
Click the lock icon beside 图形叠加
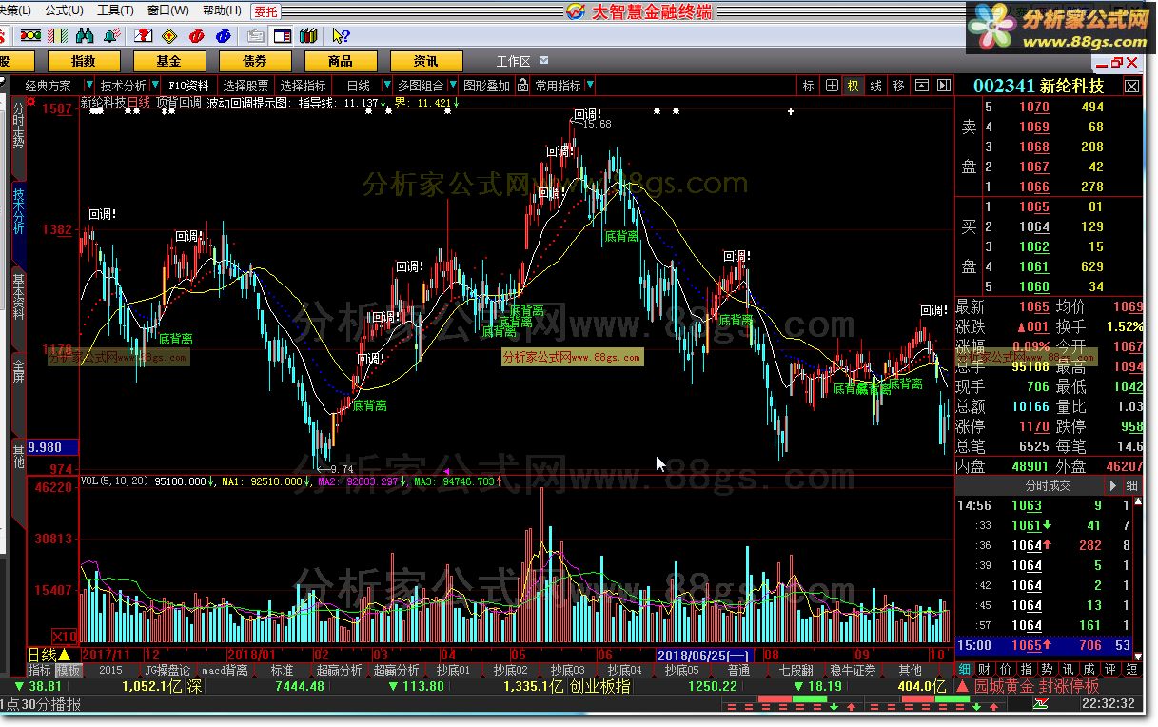click(520, 86)
